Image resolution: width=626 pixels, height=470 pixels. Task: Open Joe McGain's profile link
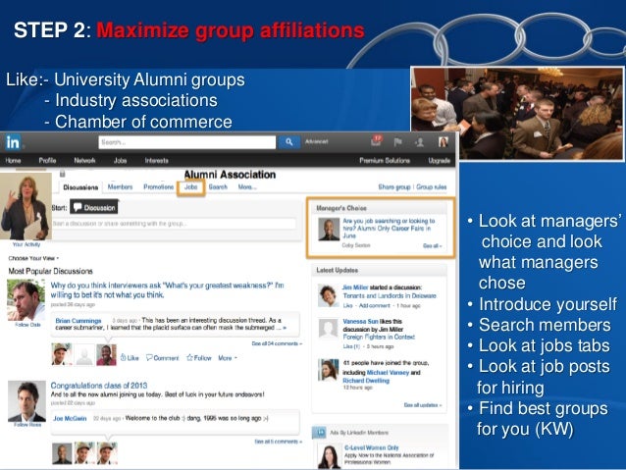pos(70,419)
